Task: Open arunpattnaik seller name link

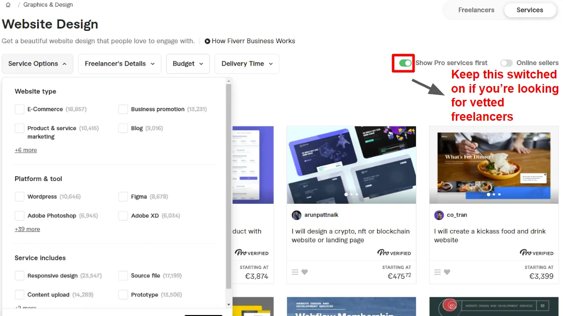Action: coord(321,215)
